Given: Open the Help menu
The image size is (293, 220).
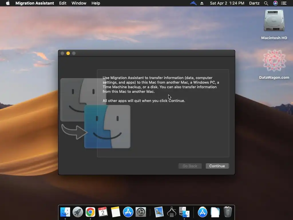Looking at the screenshot, I should (96, 3).
